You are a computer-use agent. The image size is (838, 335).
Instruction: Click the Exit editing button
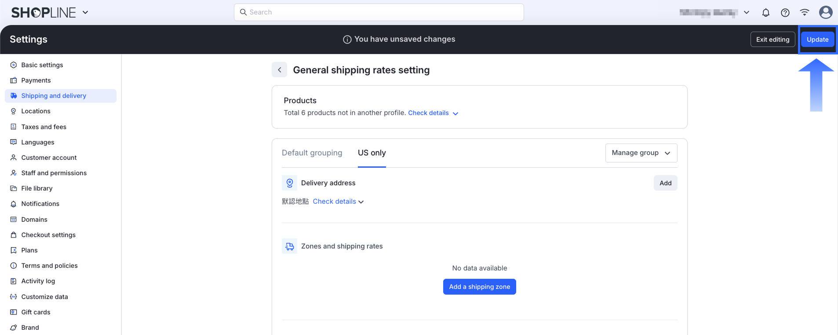tap(772, 40)
